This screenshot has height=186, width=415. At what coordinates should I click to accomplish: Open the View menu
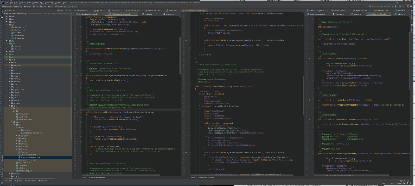[x=16, y=3]
